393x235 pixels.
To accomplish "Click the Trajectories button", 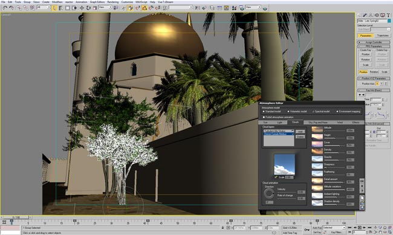I will [383, 36].
